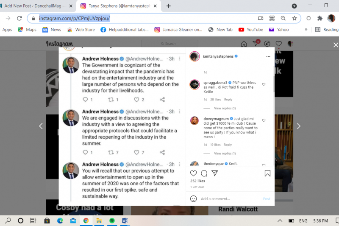The image size is (339, 226).
Task: Open Microsoft Word from the taskbar
Action: (x=125, y=221)
